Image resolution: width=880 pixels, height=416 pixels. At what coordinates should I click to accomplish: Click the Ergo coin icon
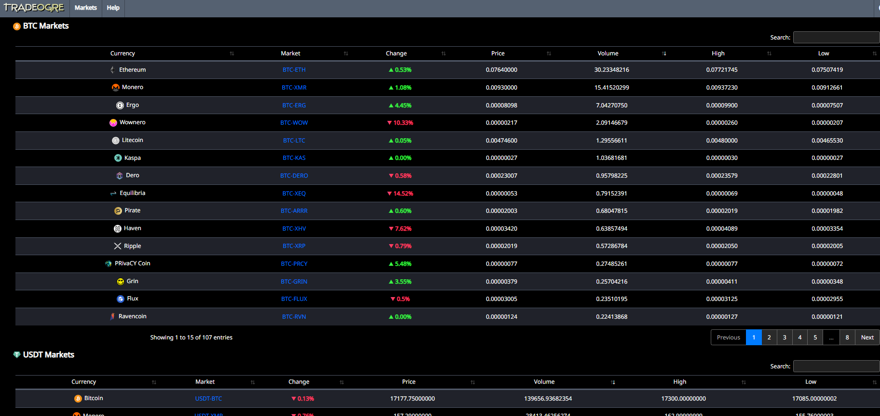point(120,105)
